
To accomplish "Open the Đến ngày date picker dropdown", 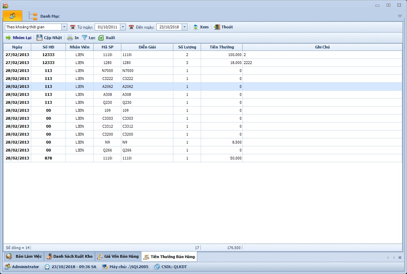I will click(184, 27).
